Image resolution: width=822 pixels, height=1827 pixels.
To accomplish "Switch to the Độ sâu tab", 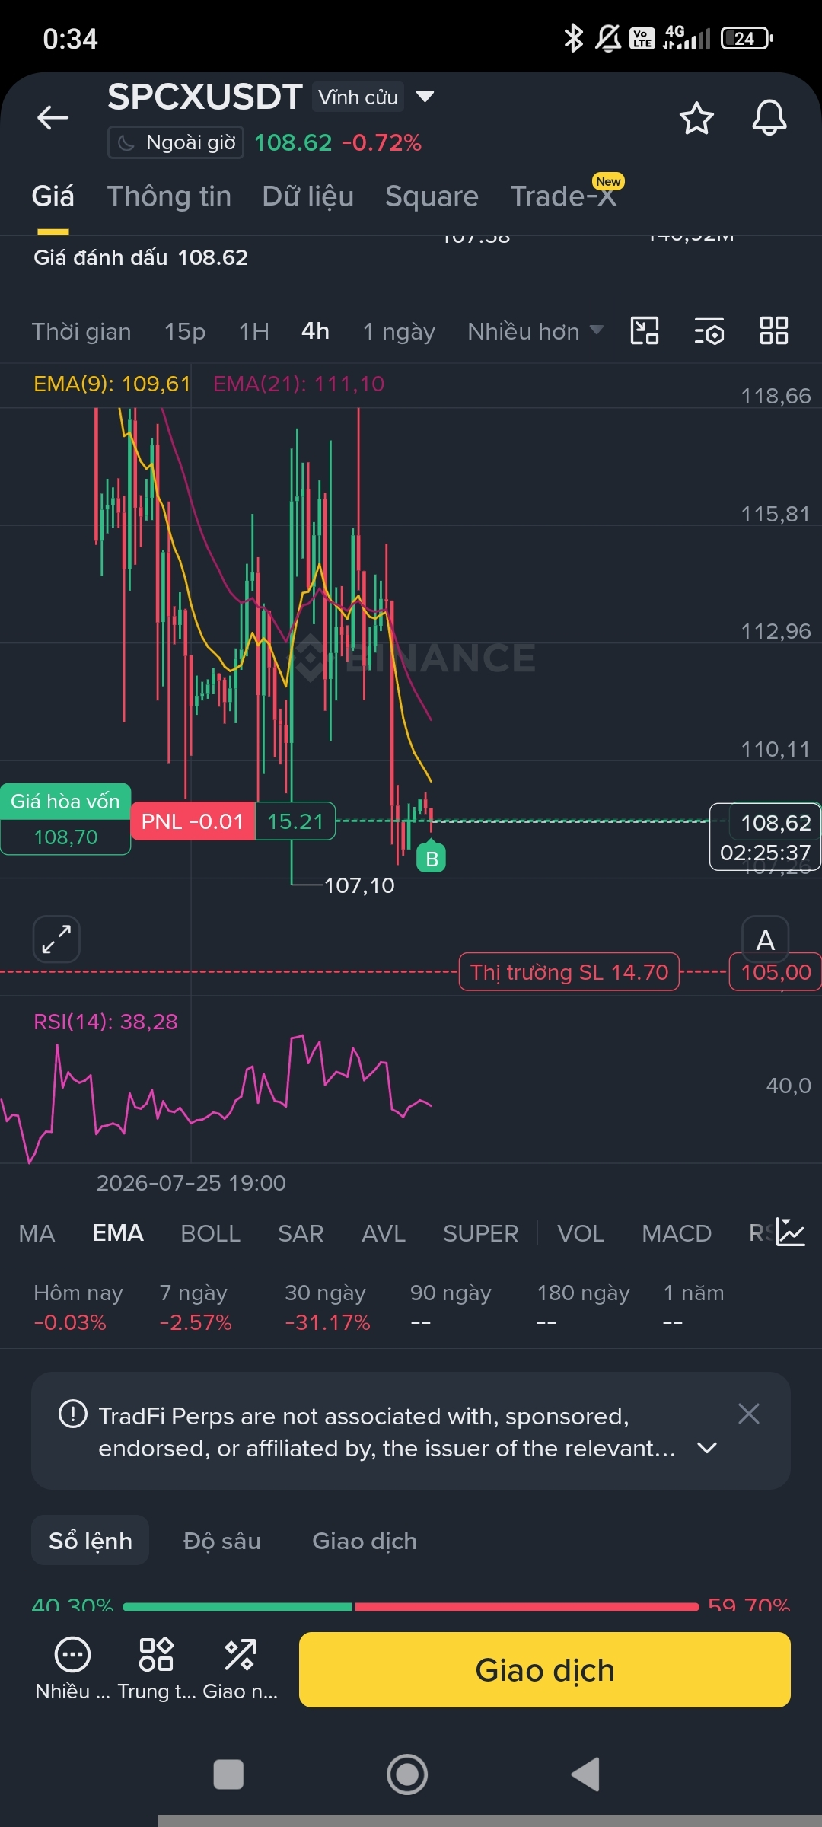I will point(222,1541).
